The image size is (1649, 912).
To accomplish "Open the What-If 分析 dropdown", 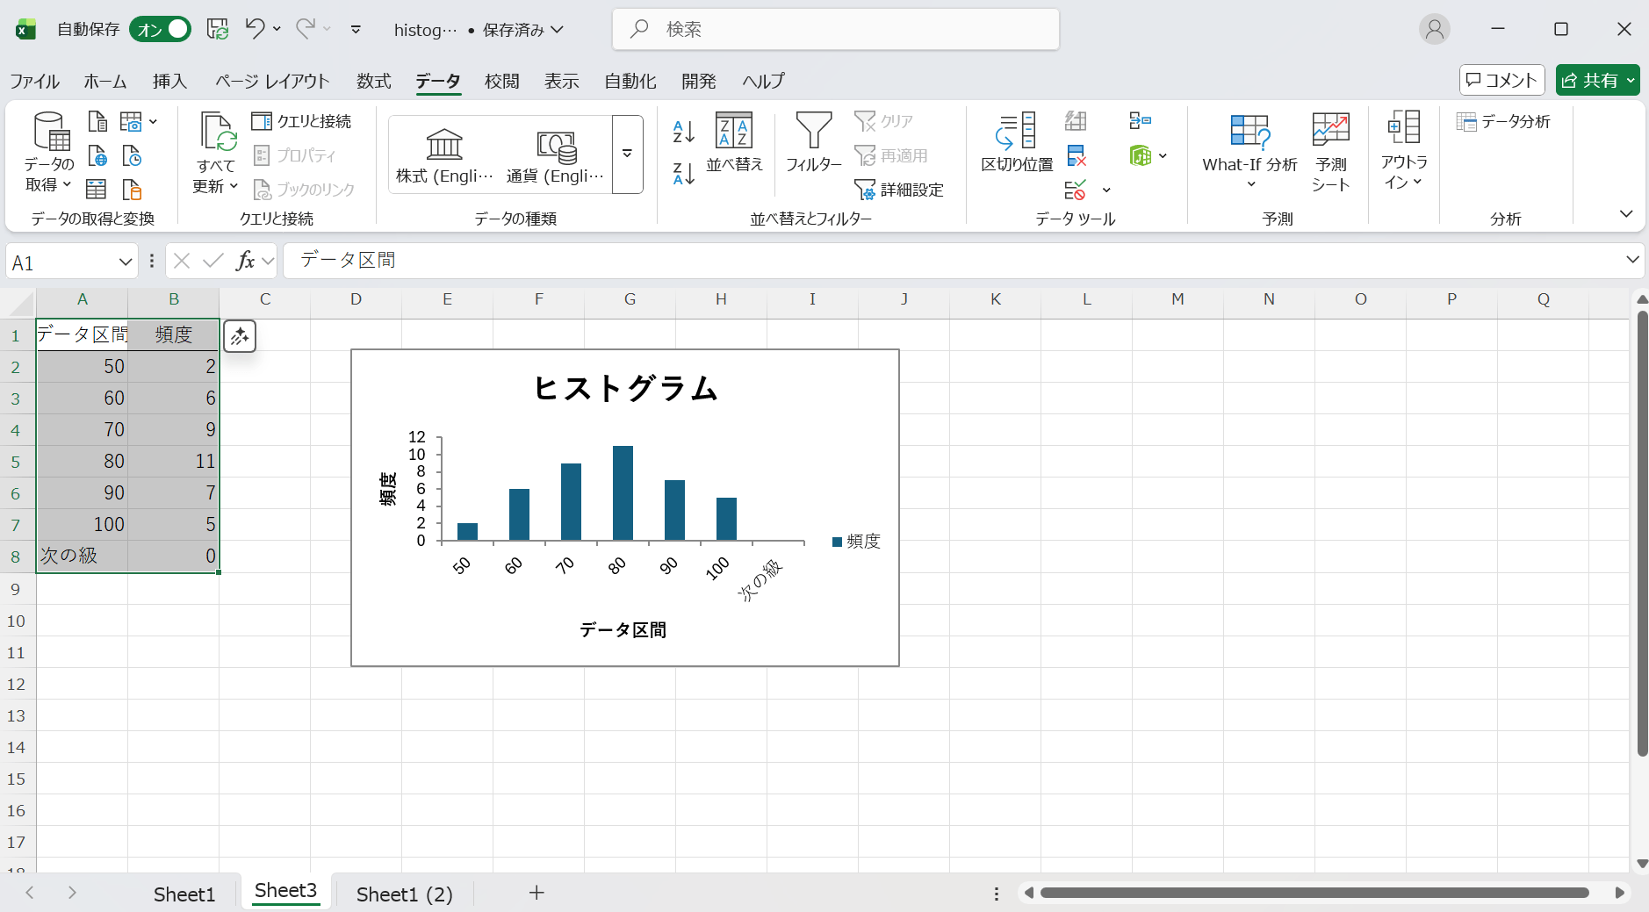I will pyautogui.click(x=1249, y=149).
